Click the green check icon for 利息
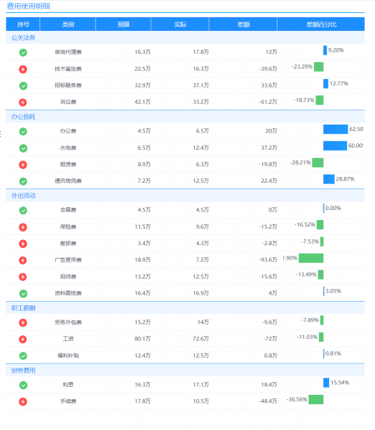375x430 pixels. coord(23,385)
